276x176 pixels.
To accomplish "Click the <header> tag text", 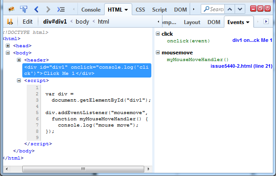I will pyautogui.click(x=37, y=60).
